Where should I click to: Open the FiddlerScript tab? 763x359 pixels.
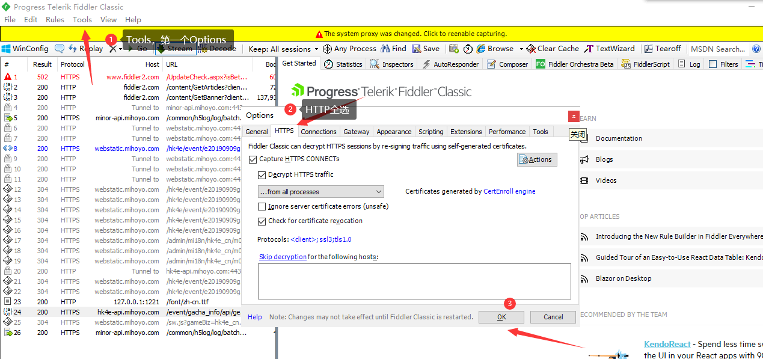tap(646, 64)
